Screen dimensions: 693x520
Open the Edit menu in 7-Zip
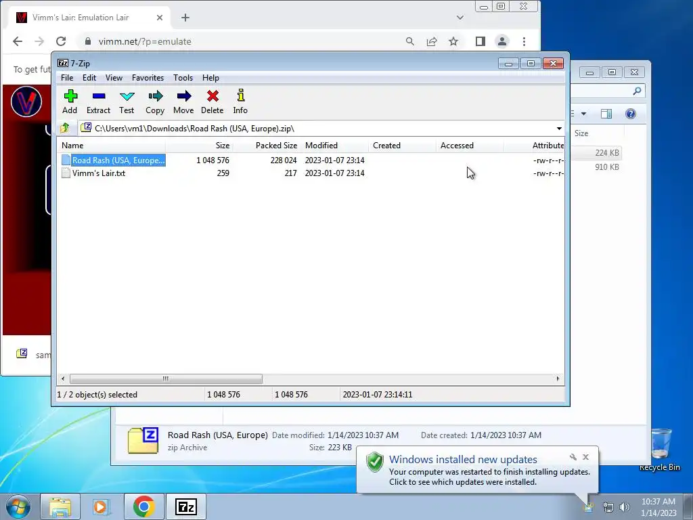pyautogui.click(x=89, y=78)
